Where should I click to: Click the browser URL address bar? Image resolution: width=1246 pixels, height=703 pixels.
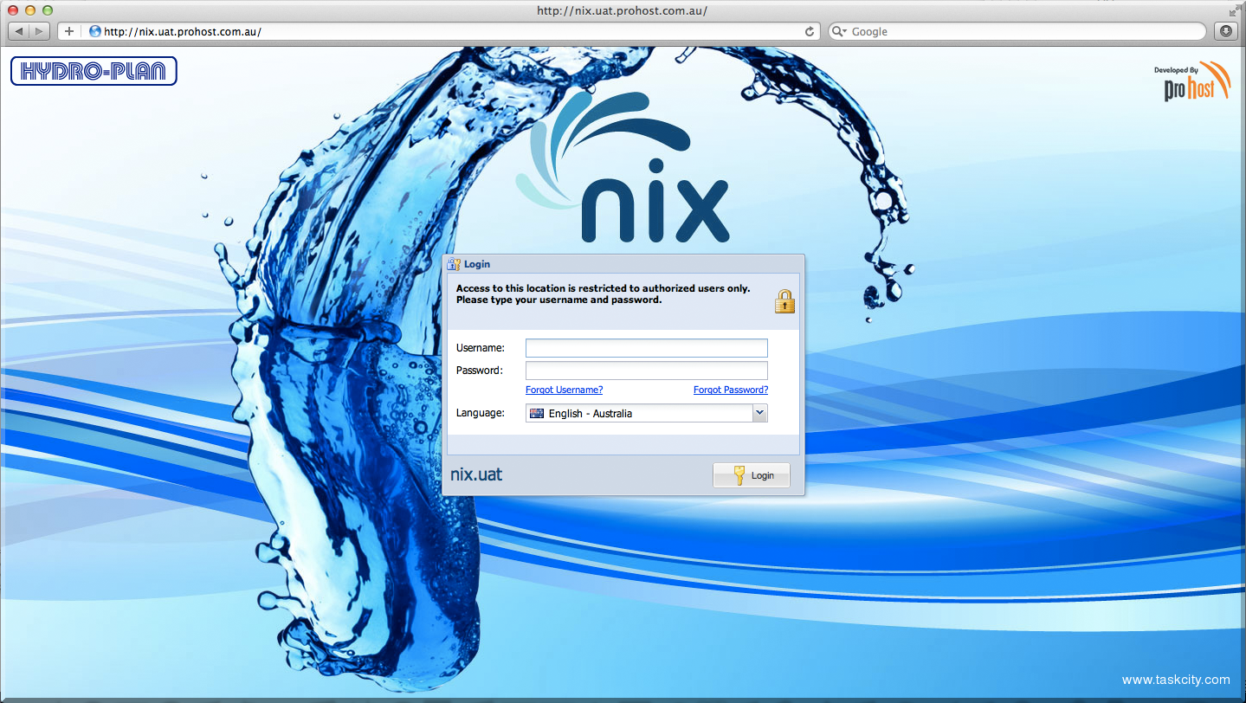pos(450,32)
